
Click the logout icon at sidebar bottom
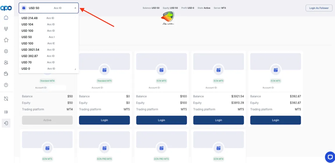pyautogui.click(x=6, y=123)
